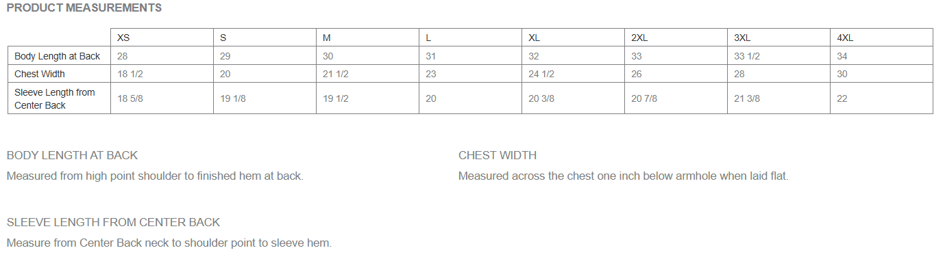Select the CHEST WIDTH description heading
The height and width of the screenshot is (259, 945).
pyautogui.click(x=498, y=155)
